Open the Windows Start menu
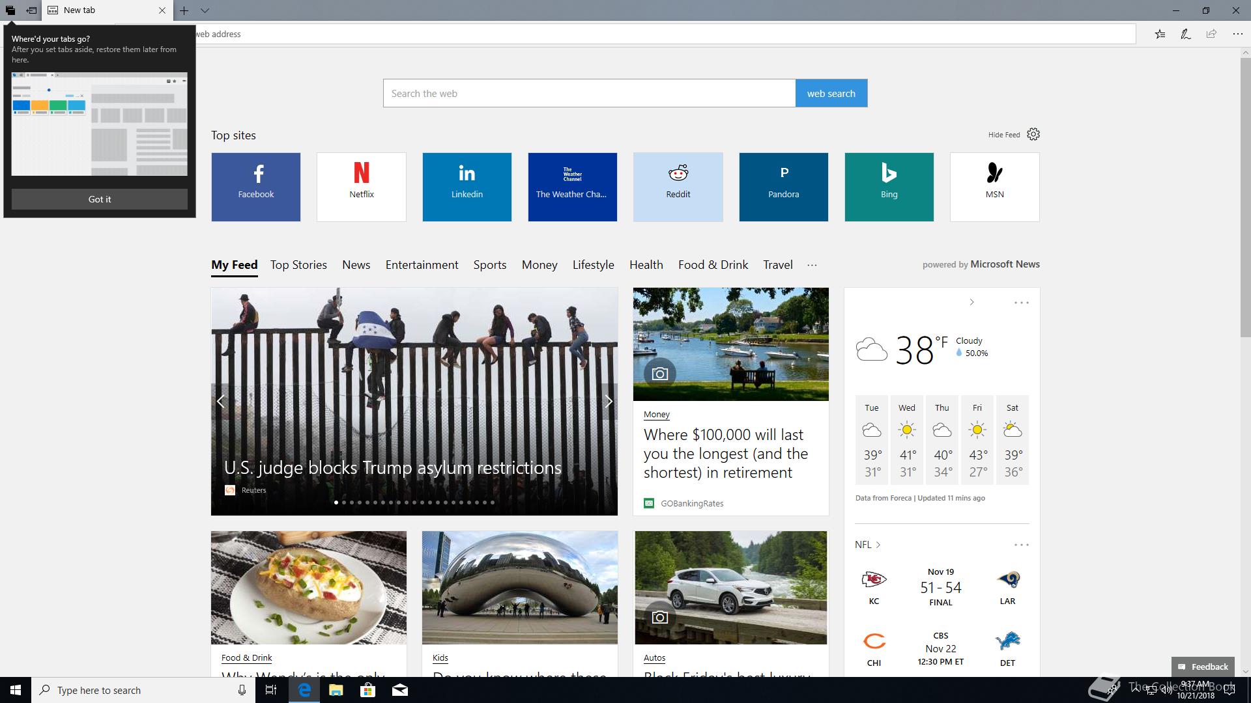This screenshot has width=1251, height=703. 16,690
